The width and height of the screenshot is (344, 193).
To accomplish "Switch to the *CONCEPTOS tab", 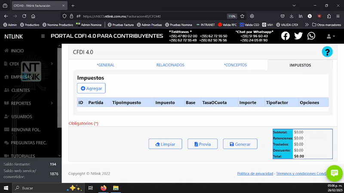I will [235, 65].
